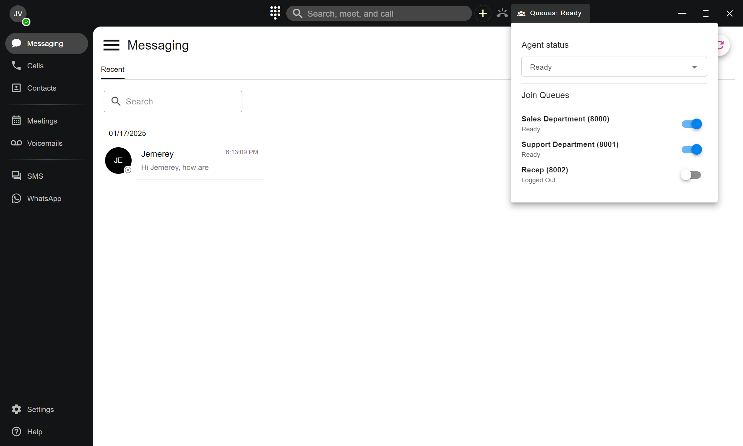The width and height of the screenshot is (743, 446).
Task: Click the JV profile avatar
Action: click(x=18, y=14)
